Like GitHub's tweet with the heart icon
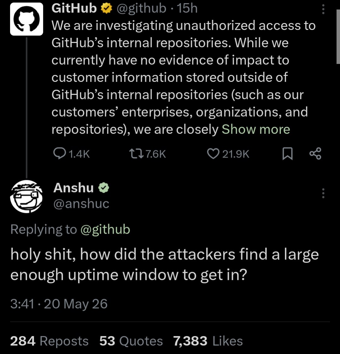340x354 pixels. point(213,154)
